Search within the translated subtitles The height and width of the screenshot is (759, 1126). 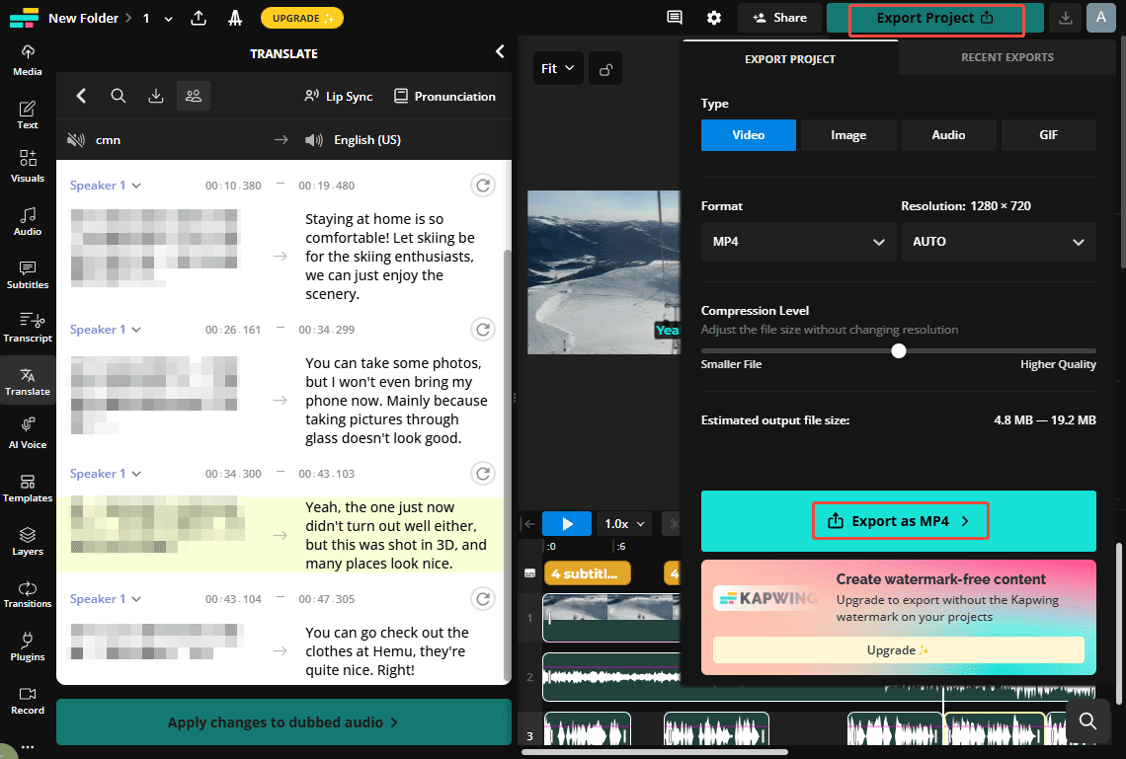coord(119,96)
